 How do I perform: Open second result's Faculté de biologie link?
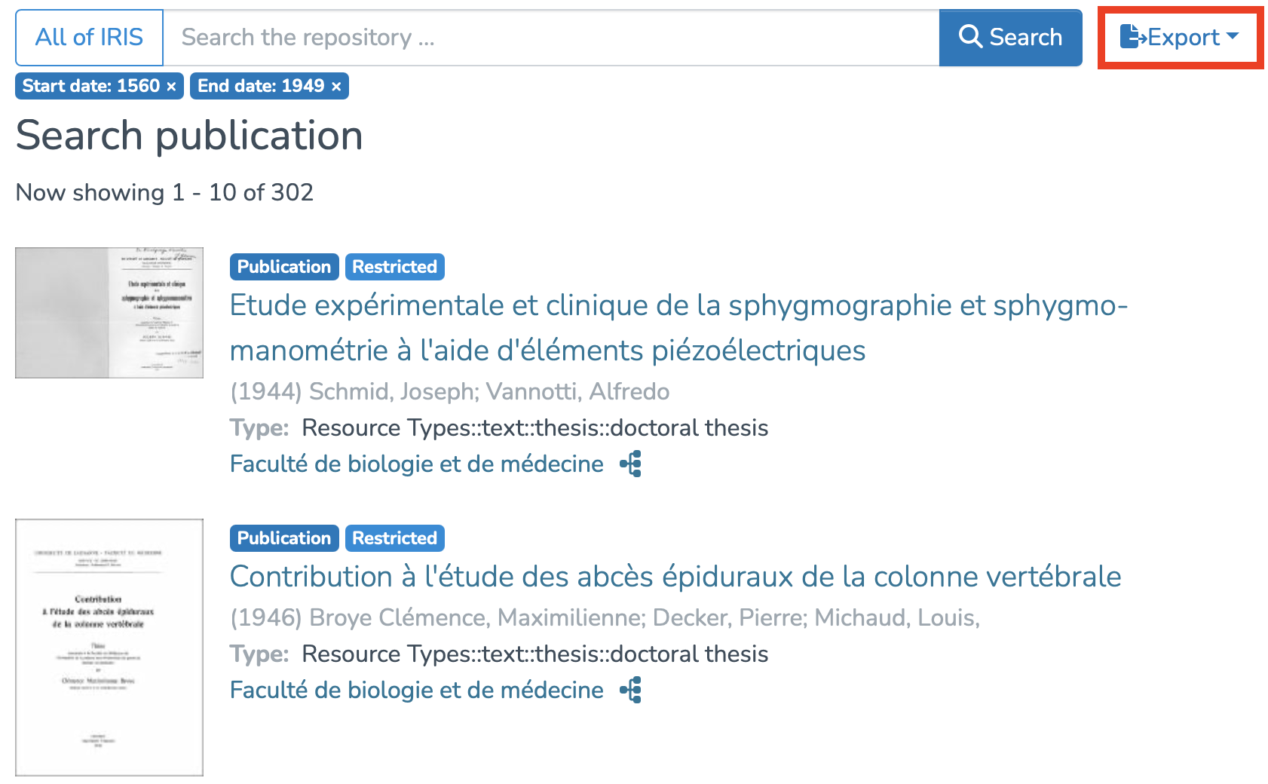click(416, 691)
